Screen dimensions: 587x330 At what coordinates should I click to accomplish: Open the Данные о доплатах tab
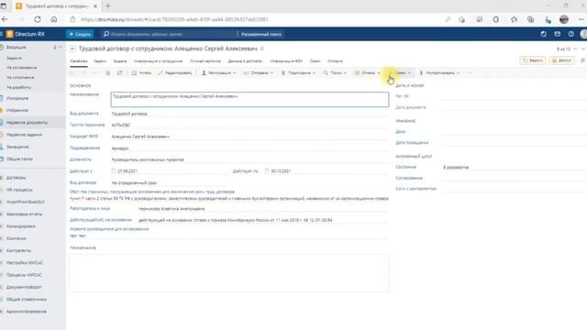pyautogui.click(x=245, y=61)
